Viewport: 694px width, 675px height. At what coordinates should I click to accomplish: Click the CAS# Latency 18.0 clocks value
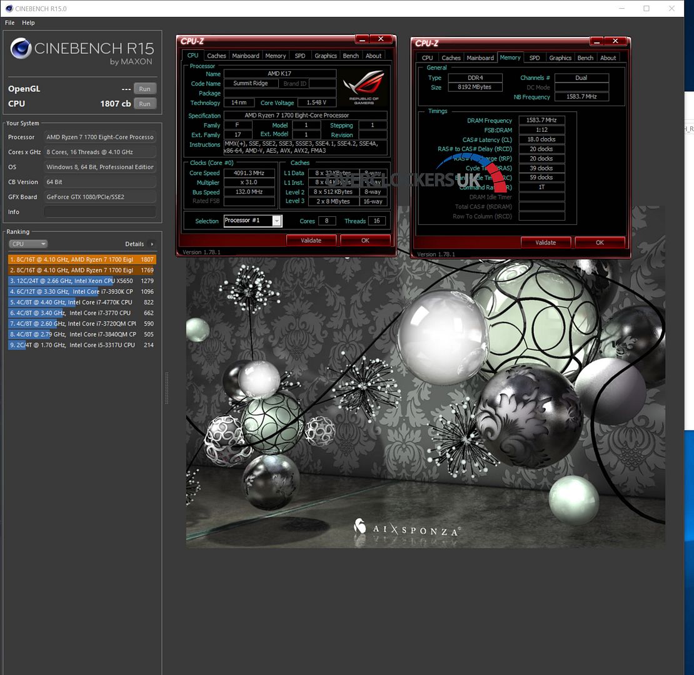(541, 139)
